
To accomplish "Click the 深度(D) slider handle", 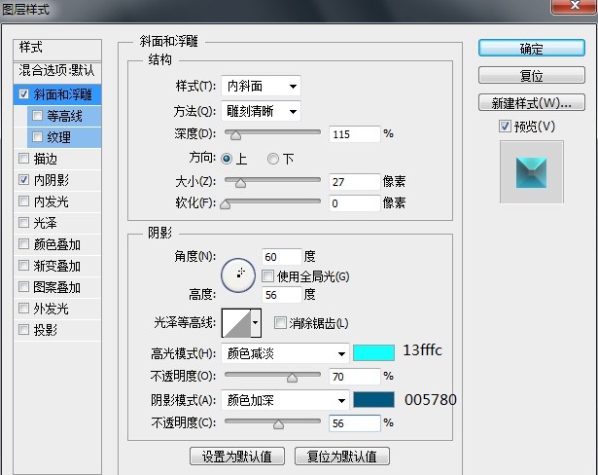I will click(x=235, y=134).
